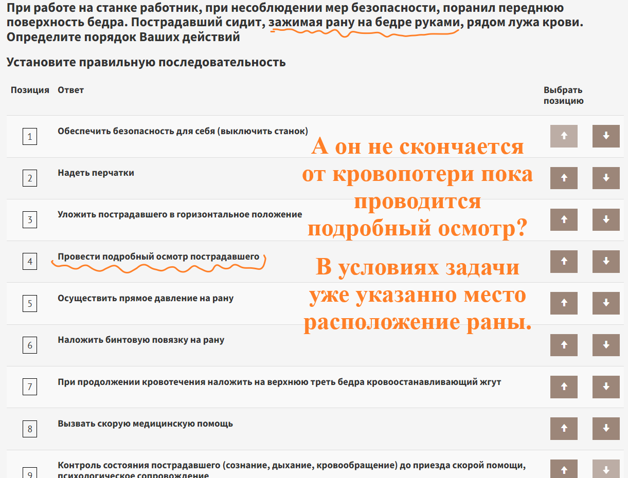Image resolution: width=628 pixels, height=478 pixels.
Task: Move 'Контроль состояния пострадавшего' row up
Action: point(564,469)
